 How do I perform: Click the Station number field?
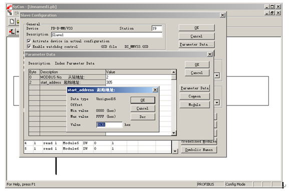click(157, 28)
